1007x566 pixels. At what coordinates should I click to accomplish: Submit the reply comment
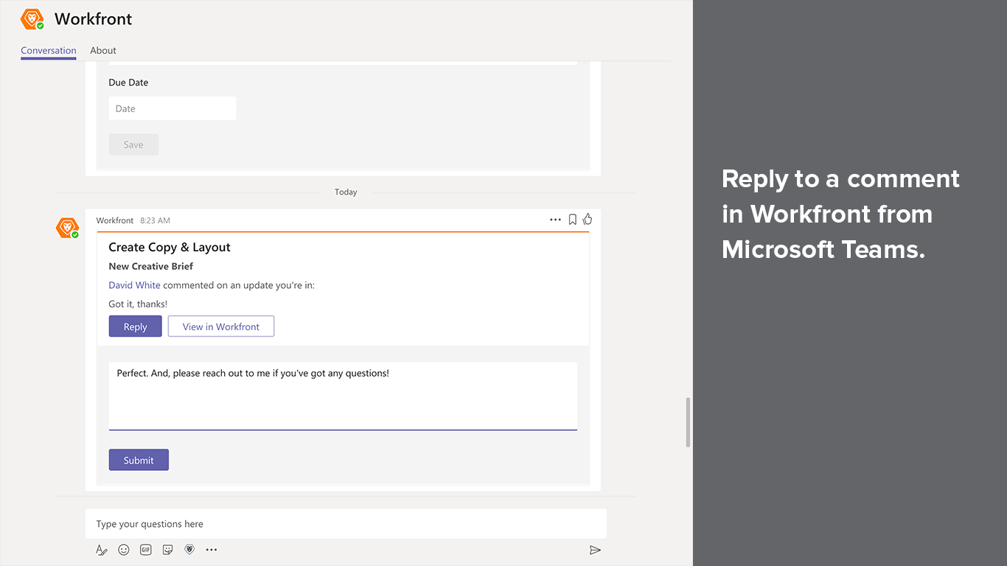pyautogui.click(x=139, y=460)
